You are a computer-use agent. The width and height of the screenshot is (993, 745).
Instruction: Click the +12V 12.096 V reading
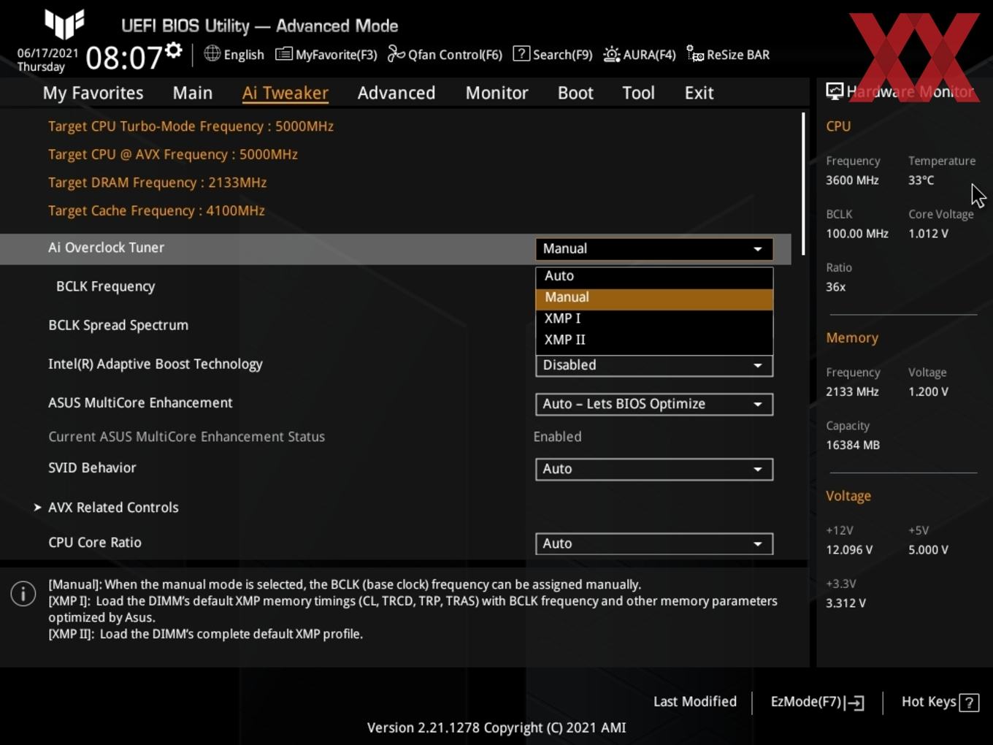[x=849, y=550]
